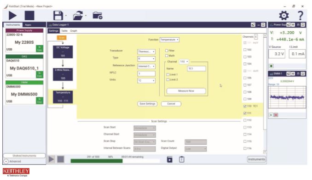Click the green In Use badge for My DMM6500

(40, 101)
